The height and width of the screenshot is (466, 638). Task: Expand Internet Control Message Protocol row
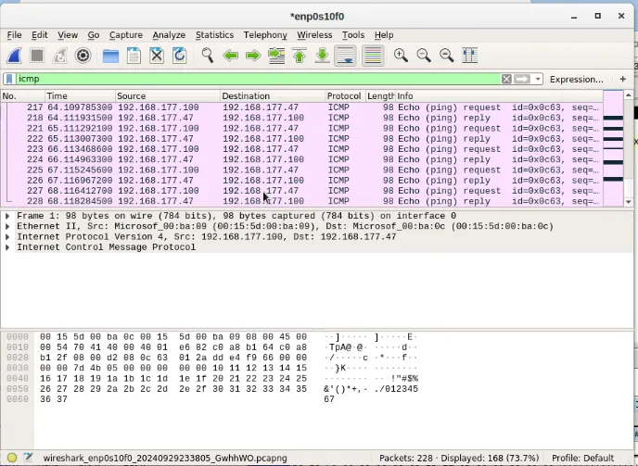(7, 247)
